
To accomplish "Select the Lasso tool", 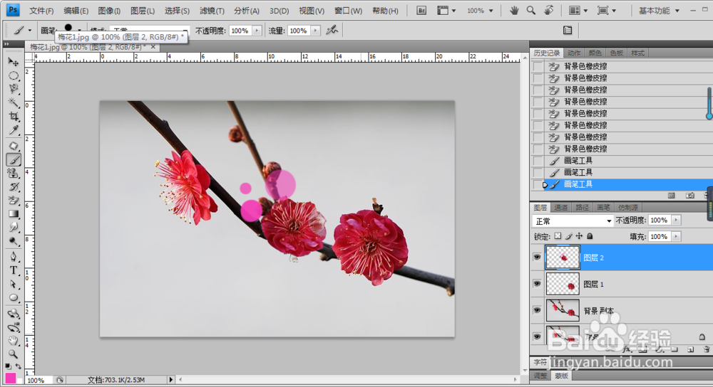I will [14, 89].
